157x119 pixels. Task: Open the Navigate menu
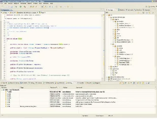[x=23, y=3]
